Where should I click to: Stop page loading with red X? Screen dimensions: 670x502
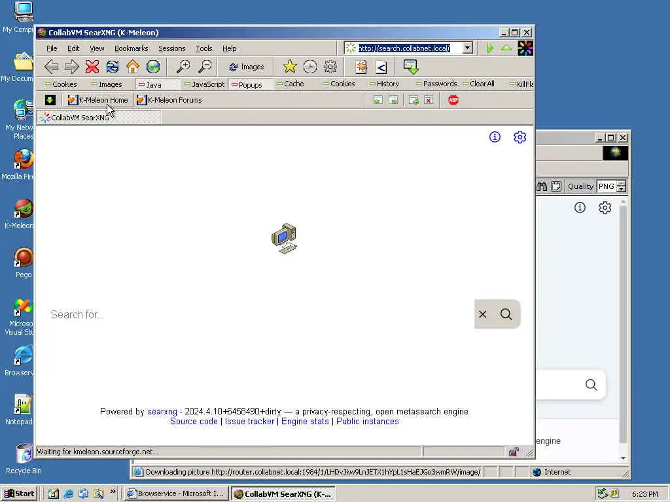click(x=92, y=67)
